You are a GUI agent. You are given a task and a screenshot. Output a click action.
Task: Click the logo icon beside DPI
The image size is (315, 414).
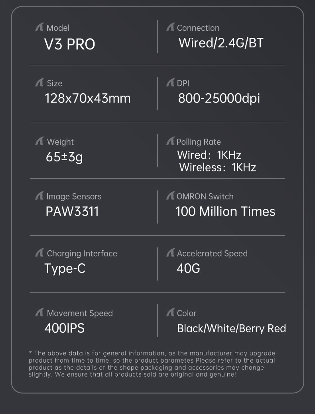pyautogui.click(x=170, y=83)
